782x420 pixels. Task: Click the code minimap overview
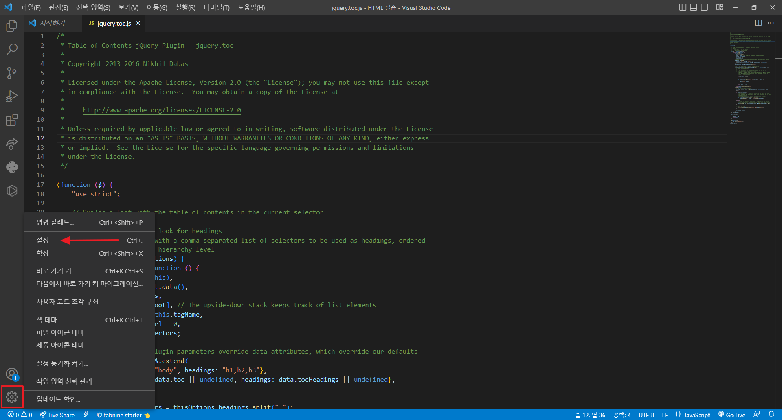(752, 78)
